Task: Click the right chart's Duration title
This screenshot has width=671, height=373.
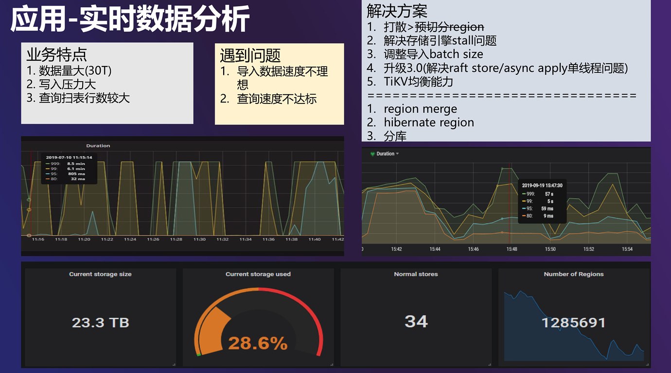Action: (385, 154)
